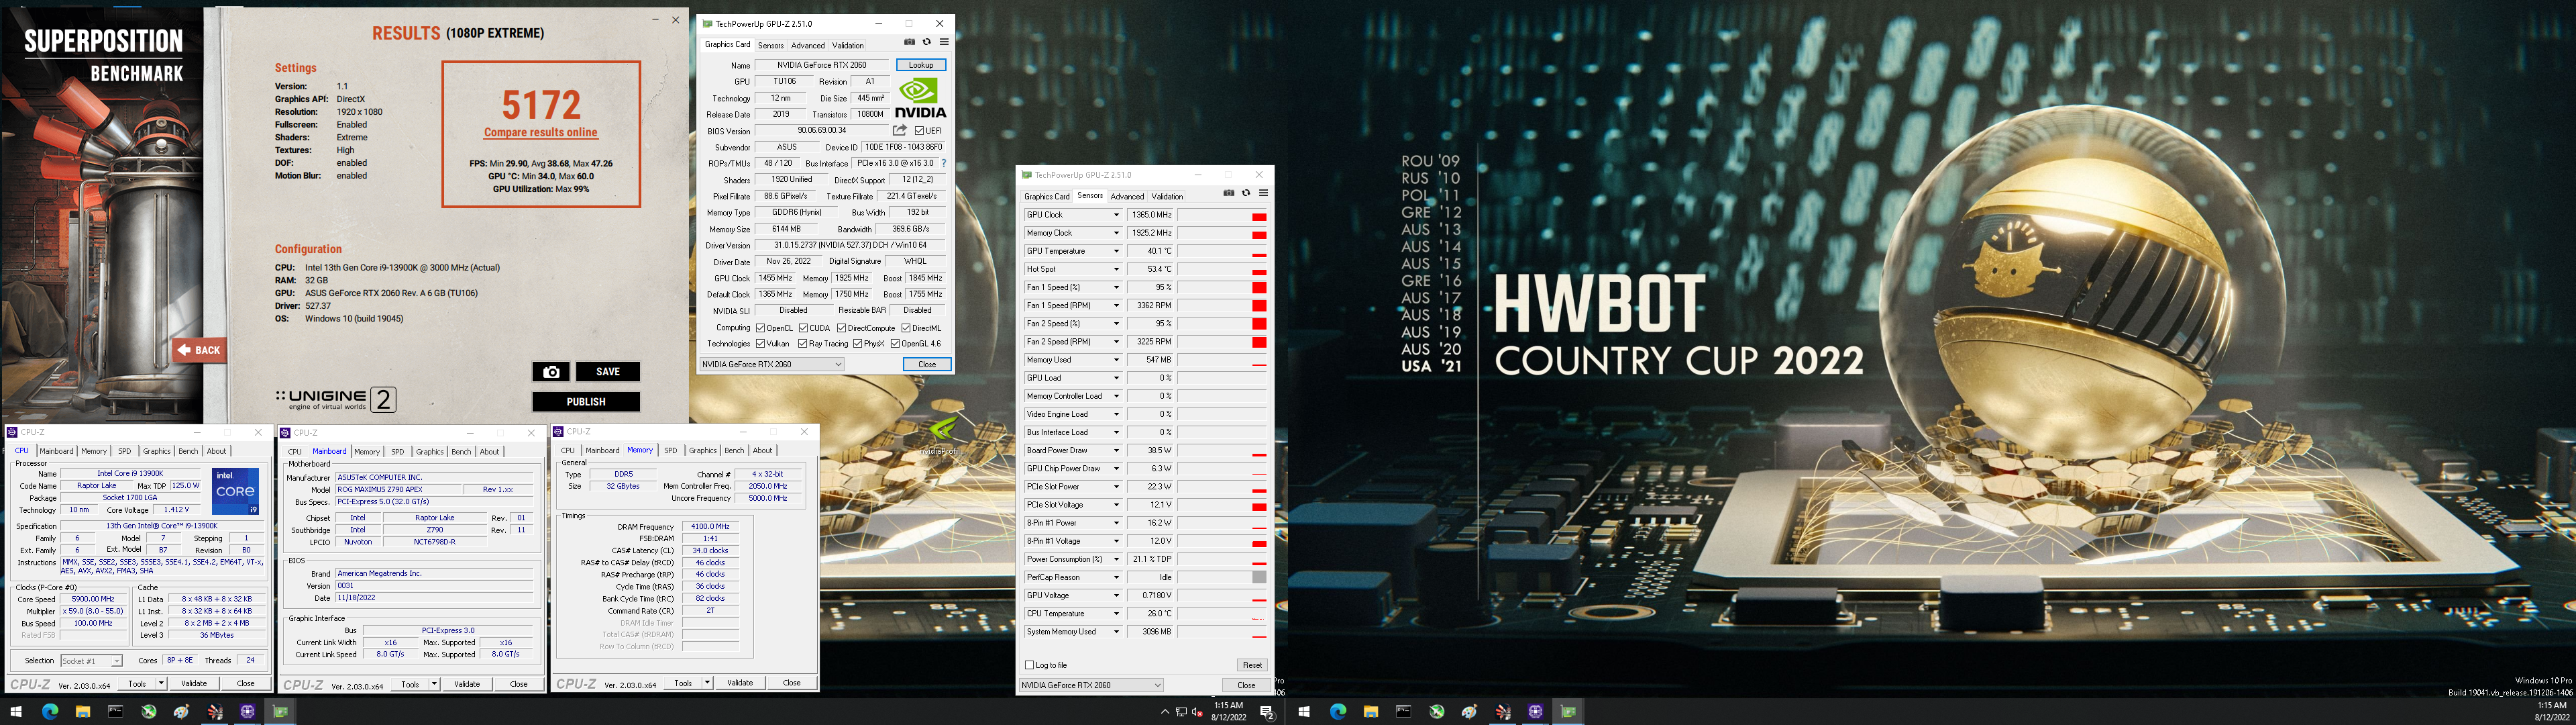Click the Fan 1 Speed (%) sensor graph

pos(1222,287)
